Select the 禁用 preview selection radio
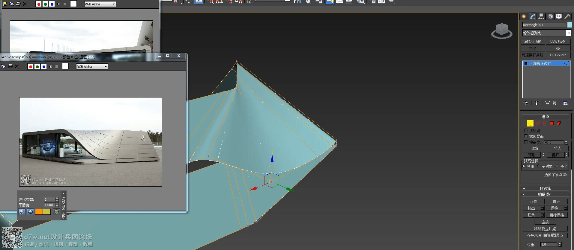Image resolution: width=574 pixels, height=250 pixels. click(524, 166)
